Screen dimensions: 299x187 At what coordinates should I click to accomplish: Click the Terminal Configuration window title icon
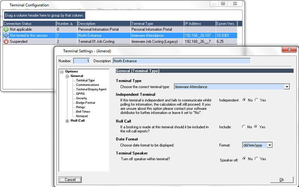[x=4, y=5]
